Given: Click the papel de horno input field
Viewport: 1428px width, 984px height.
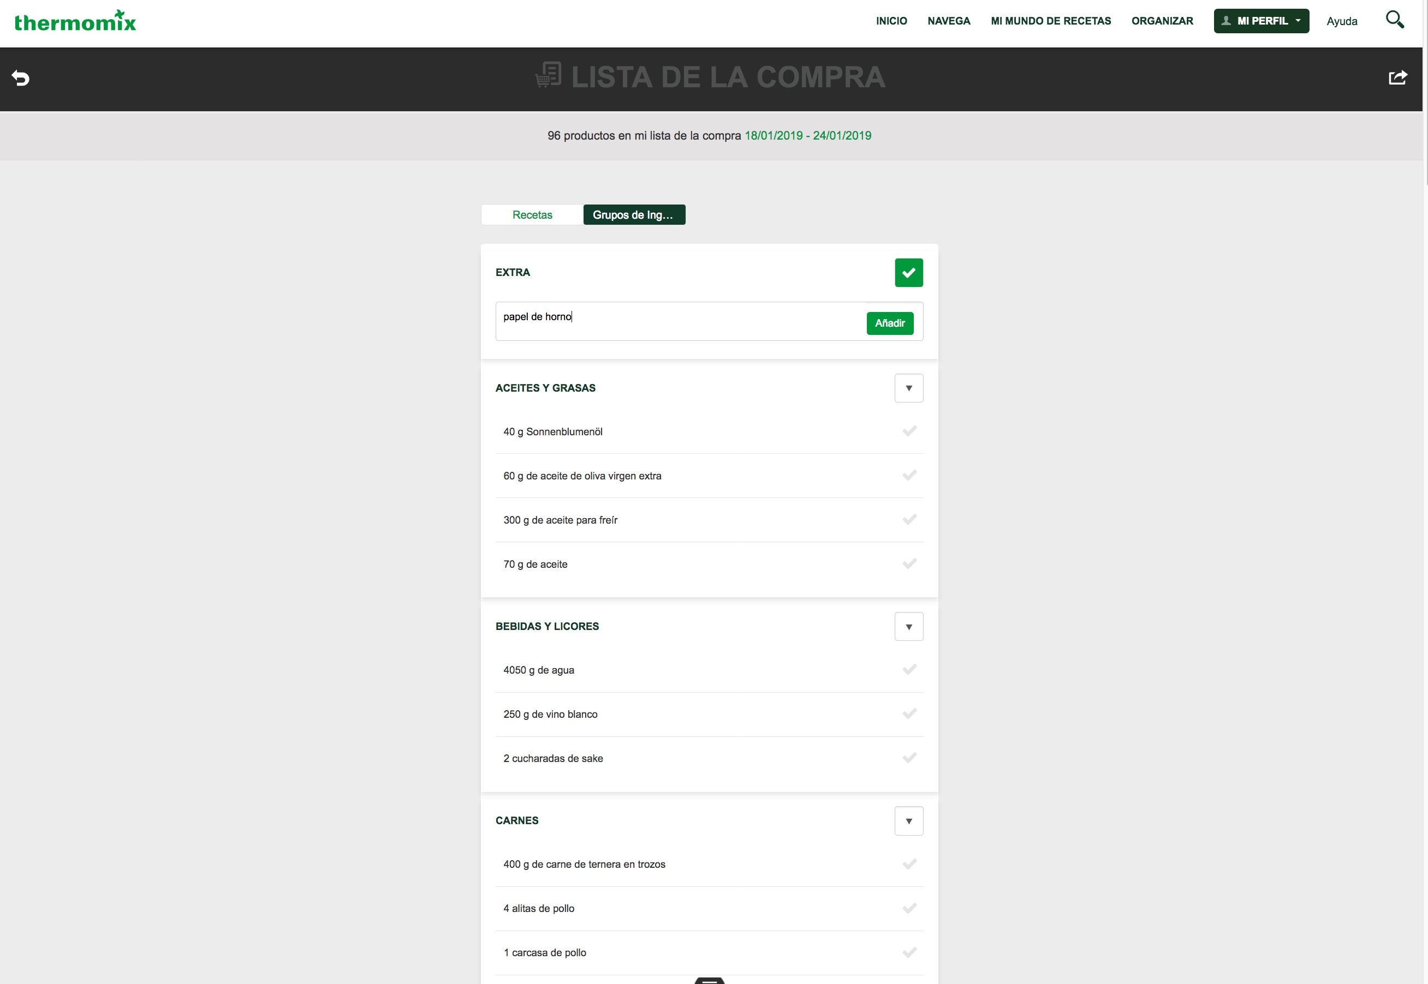Looking at the screenshot, I should [679, 321].
